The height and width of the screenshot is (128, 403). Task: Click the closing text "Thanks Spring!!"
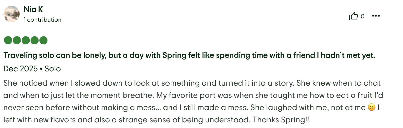coord(281,120)
